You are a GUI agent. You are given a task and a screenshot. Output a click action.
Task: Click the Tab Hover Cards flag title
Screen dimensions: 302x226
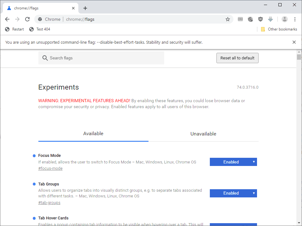point(53,218)
